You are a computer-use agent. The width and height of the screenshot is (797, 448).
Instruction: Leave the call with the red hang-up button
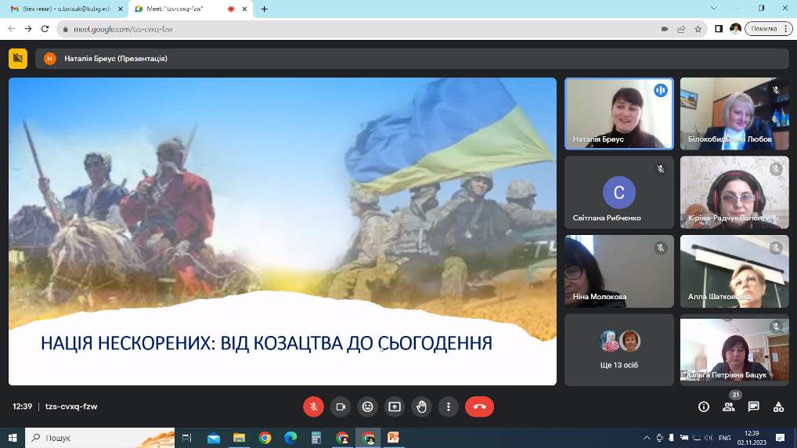[479, 406]
